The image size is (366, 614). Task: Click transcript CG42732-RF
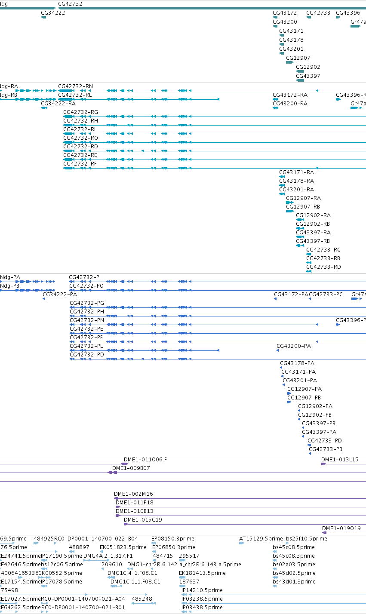click(x=80, y=164)
